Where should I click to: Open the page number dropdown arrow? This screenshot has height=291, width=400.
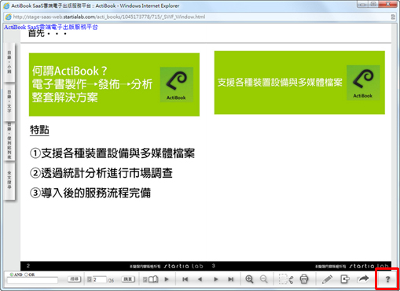click(x=90, y=280)
